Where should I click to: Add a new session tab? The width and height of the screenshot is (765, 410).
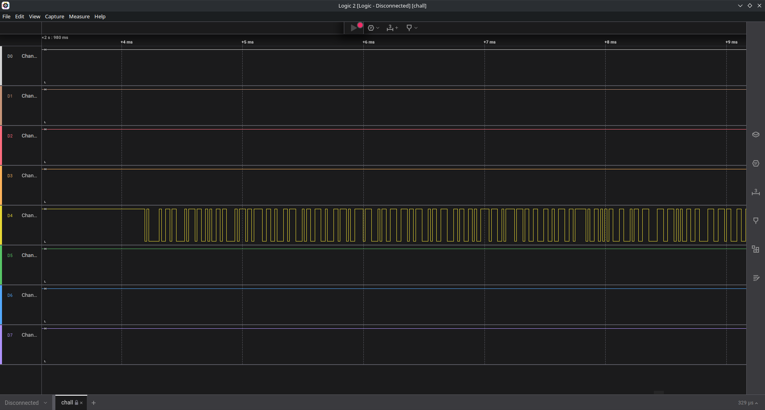[x=94, y=403]
